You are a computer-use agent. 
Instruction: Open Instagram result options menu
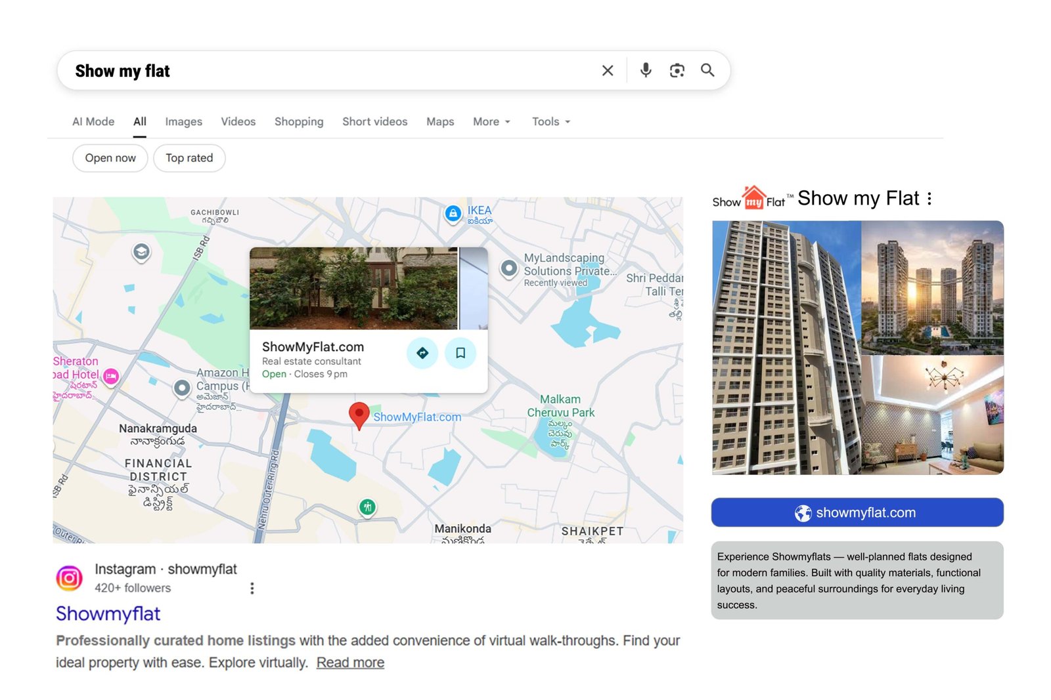(x=252, y=588)
